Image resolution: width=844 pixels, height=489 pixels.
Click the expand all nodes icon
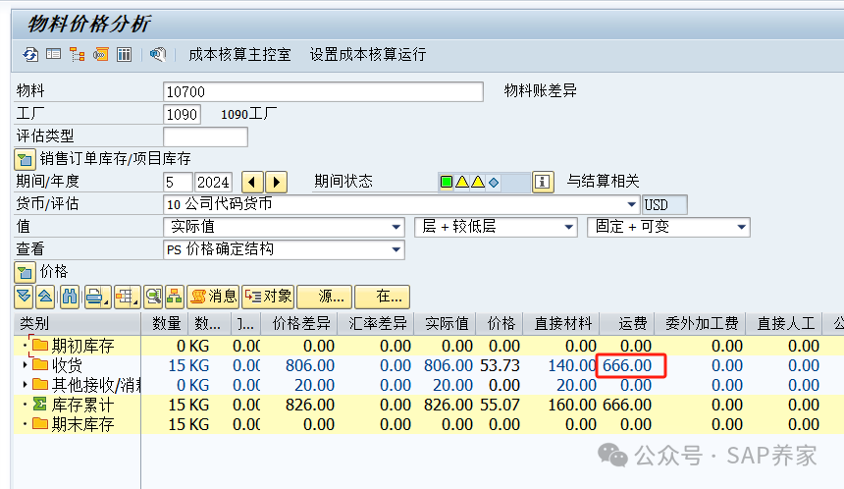coord(24,297)
